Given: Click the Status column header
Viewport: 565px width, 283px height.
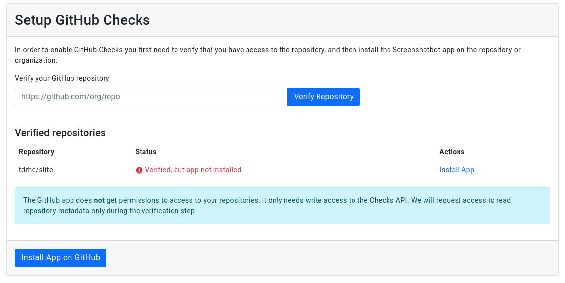Looking at the screenshot, I should point(146,152).
